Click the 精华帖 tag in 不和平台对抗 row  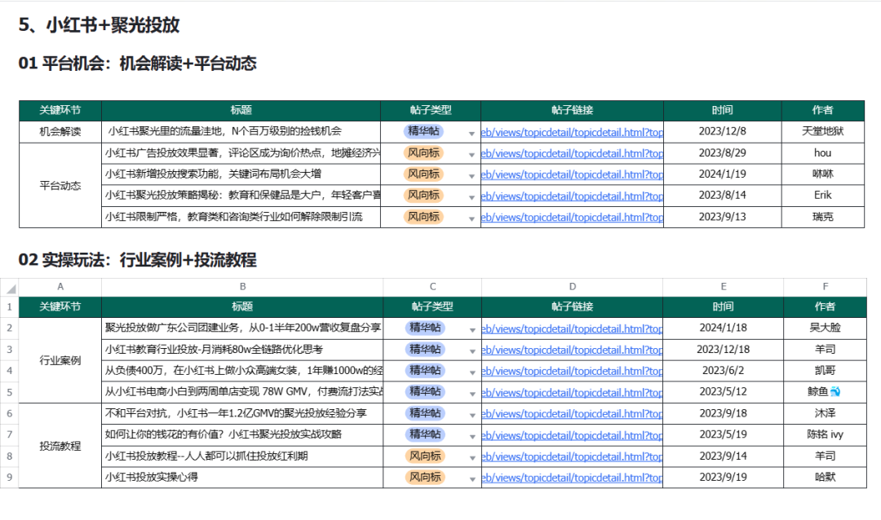pyautogui.click(x=425, y=413)
